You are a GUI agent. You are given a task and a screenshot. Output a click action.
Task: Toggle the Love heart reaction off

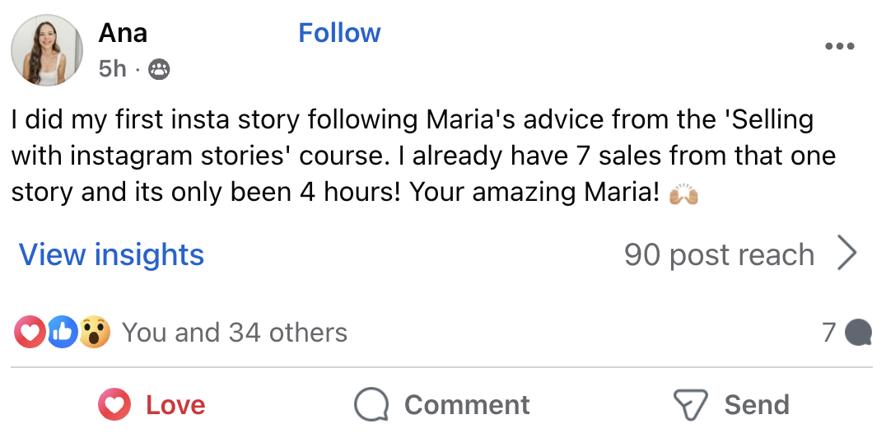(114, 405)
